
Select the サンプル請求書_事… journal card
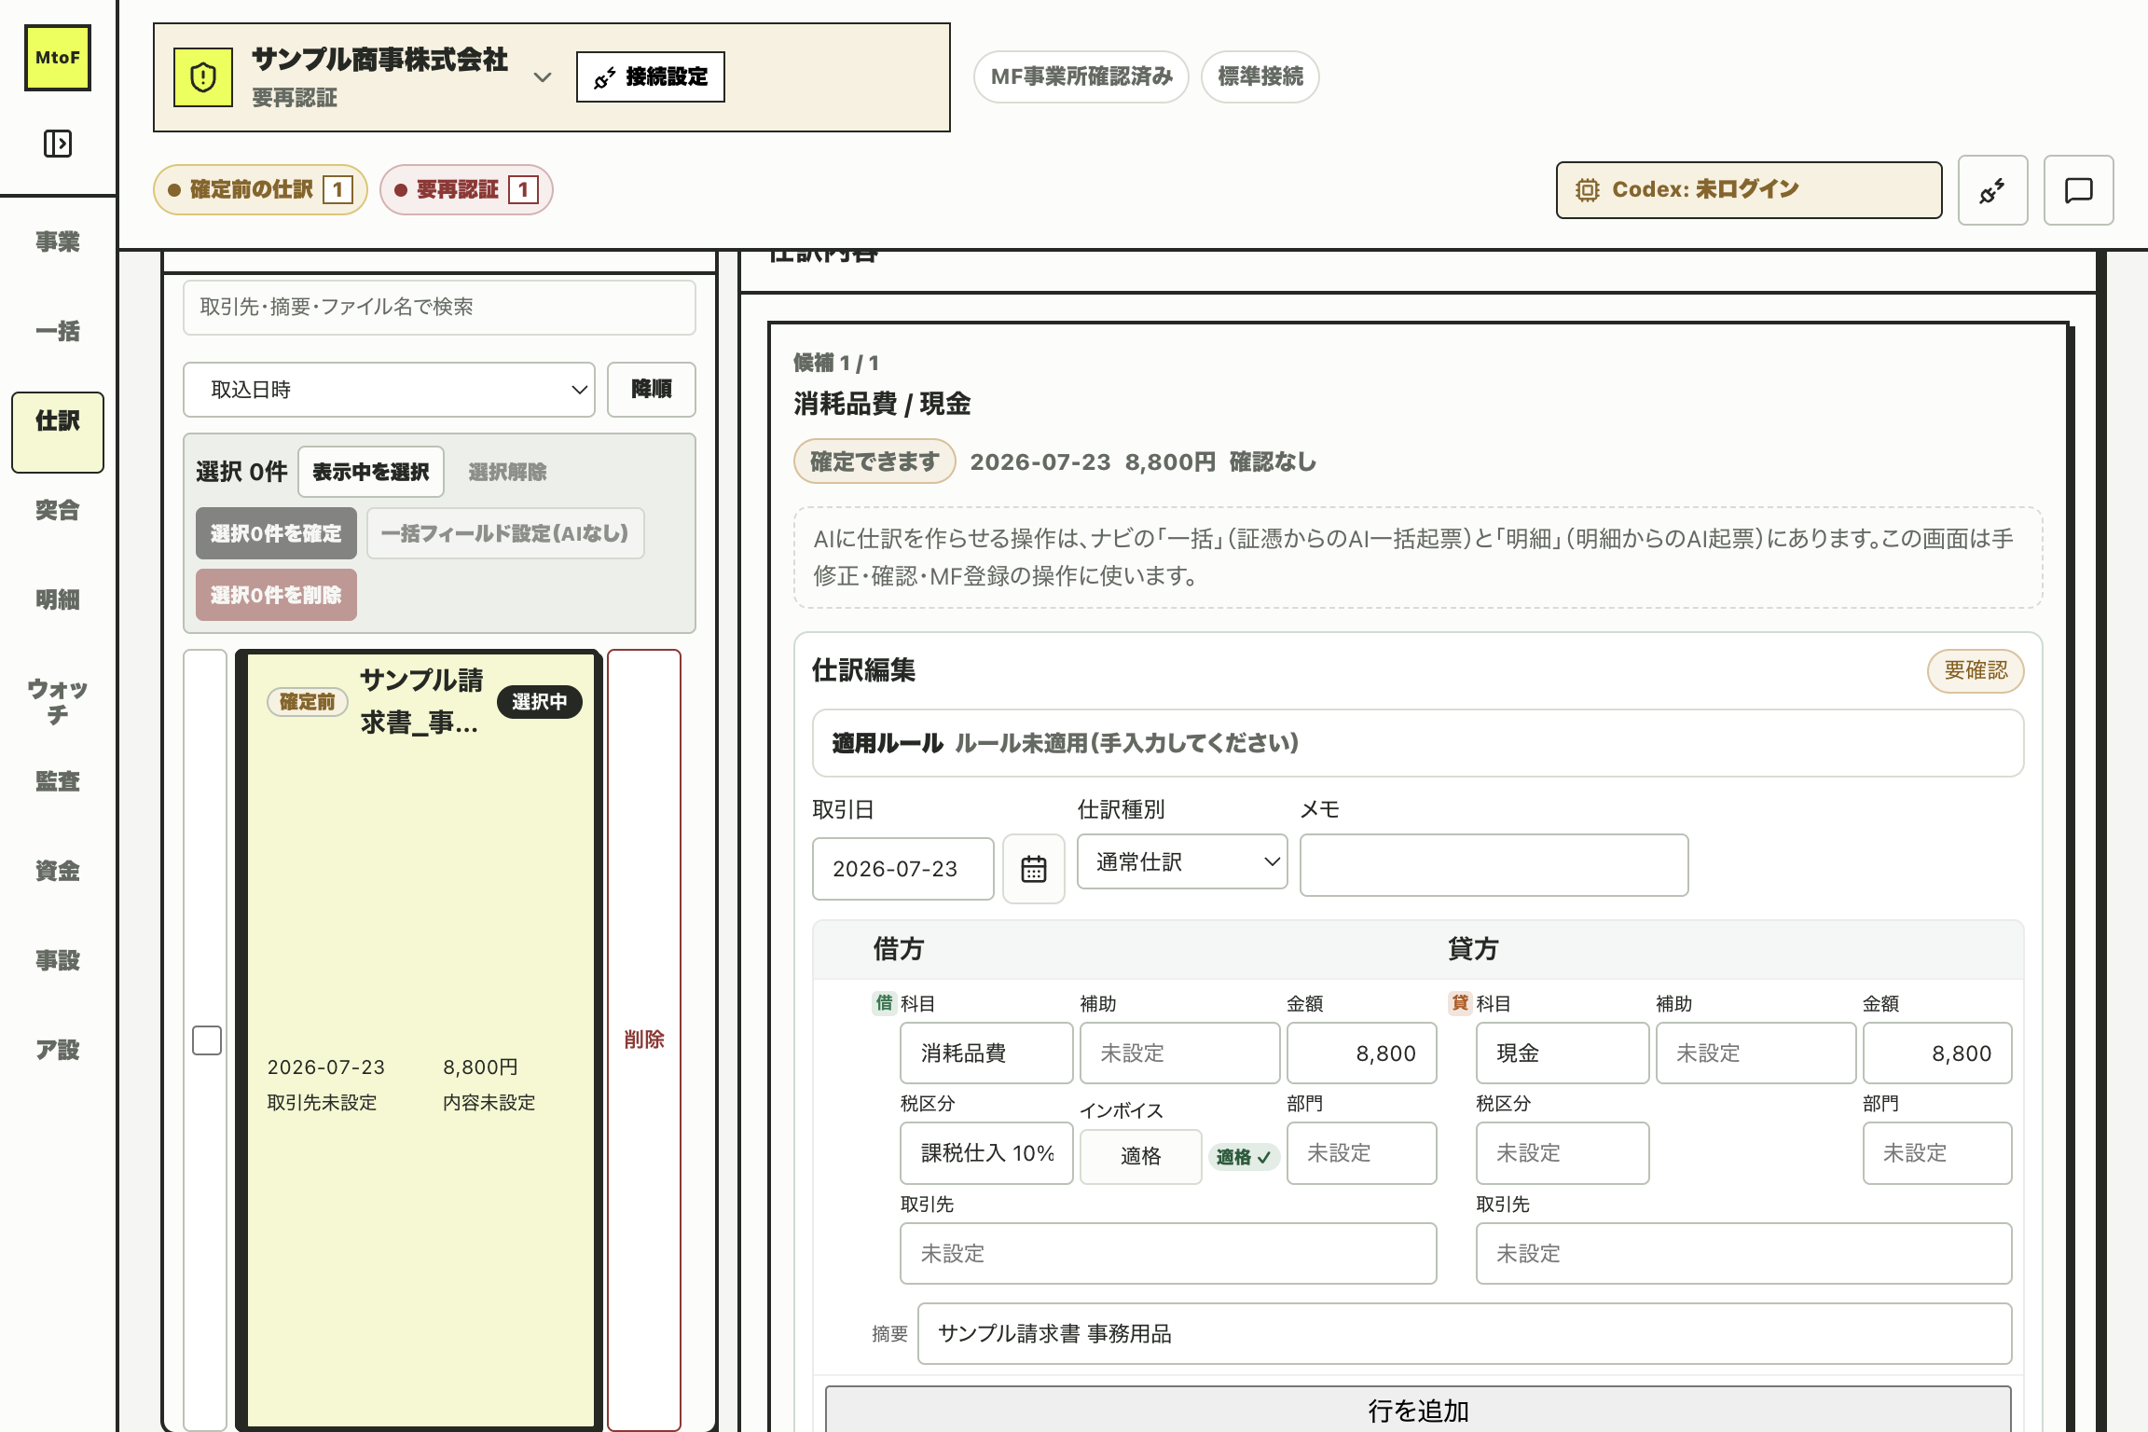419,1040
